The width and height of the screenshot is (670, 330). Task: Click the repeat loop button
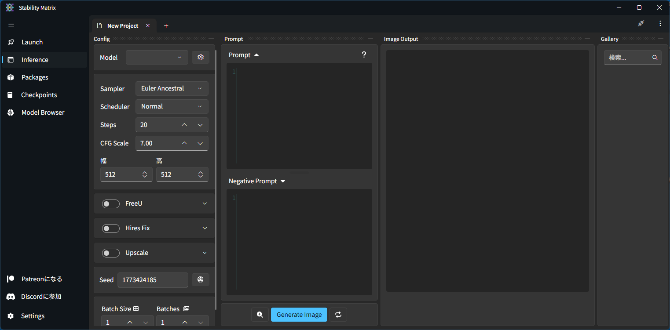coord(338,315)
